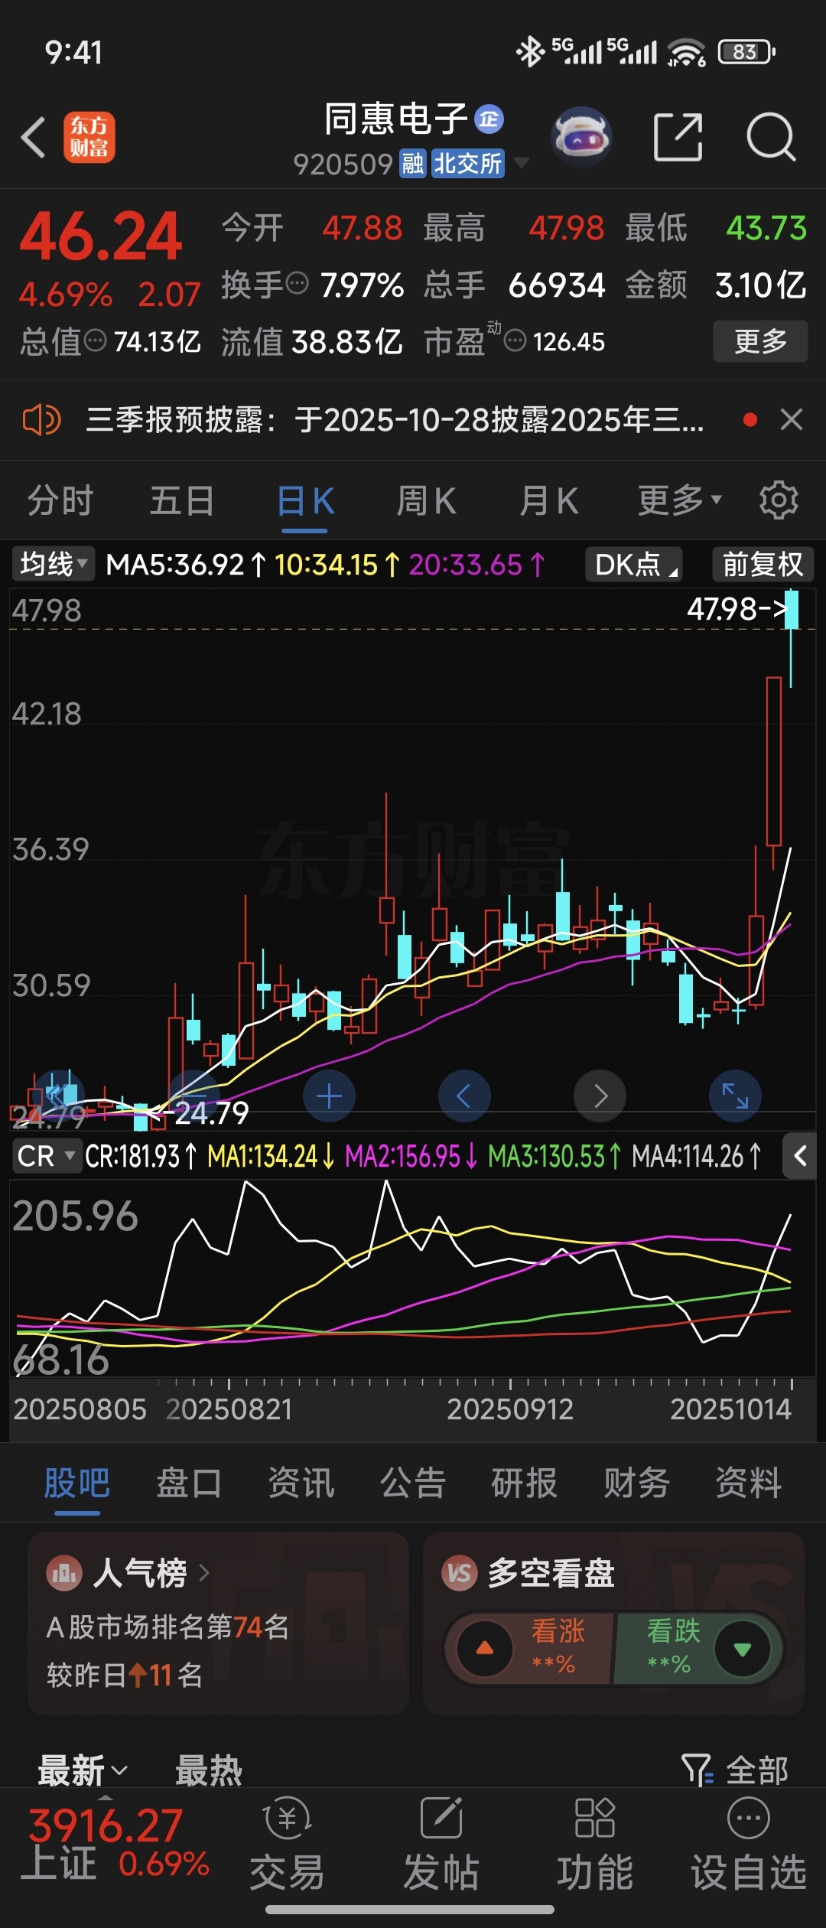Tap info icon beside 换手

click(x=297, y=284)
